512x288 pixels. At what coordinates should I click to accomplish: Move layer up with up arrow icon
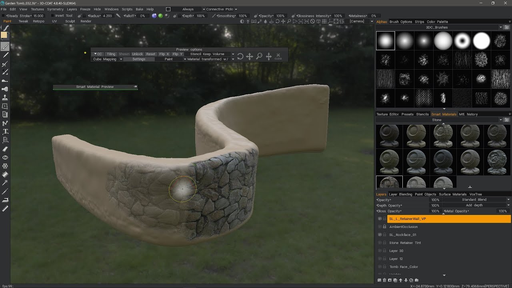pos(400,280)
